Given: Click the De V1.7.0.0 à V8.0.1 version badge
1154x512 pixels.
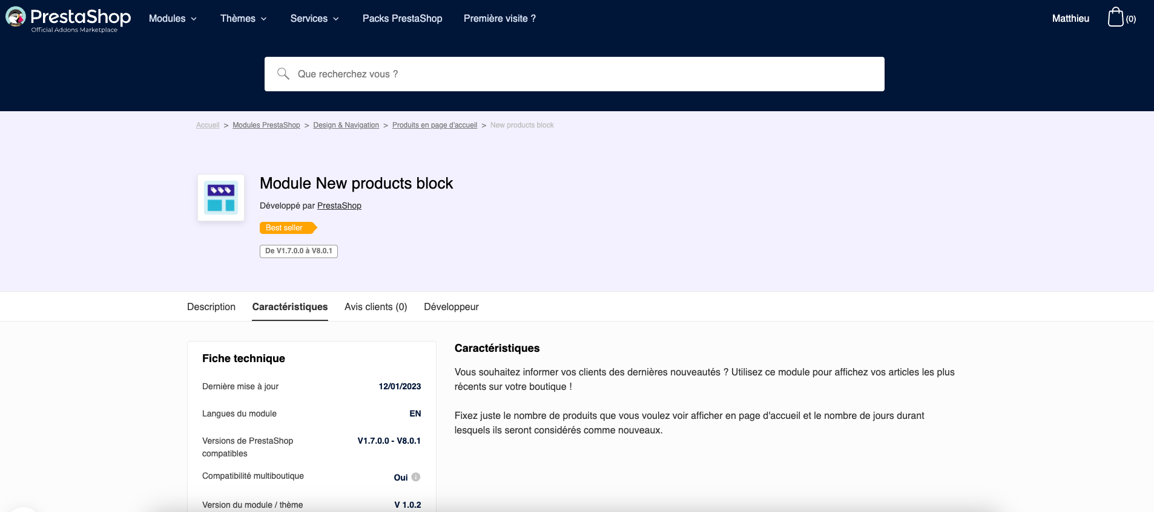Looking at the screenshot, I should (x=298, y=251).
